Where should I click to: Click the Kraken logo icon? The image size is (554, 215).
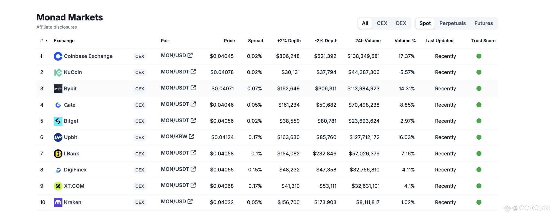(x=58, y=202)
